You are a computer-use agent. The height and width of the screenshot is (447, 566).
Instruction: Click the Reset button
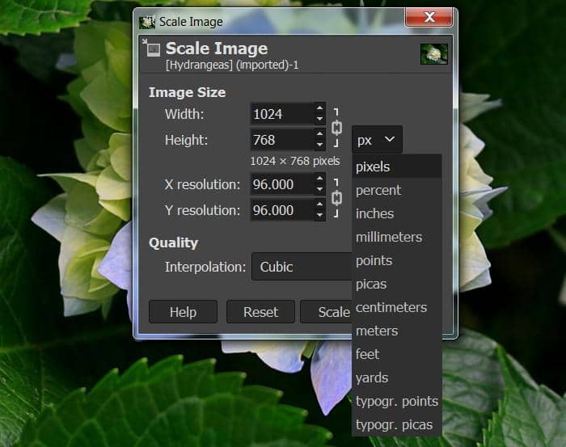click(260, 312)
